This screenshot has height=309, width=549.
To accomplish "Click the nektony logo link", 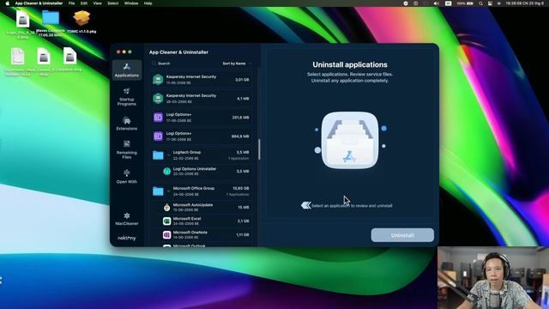I will click(x=127, y=239).
